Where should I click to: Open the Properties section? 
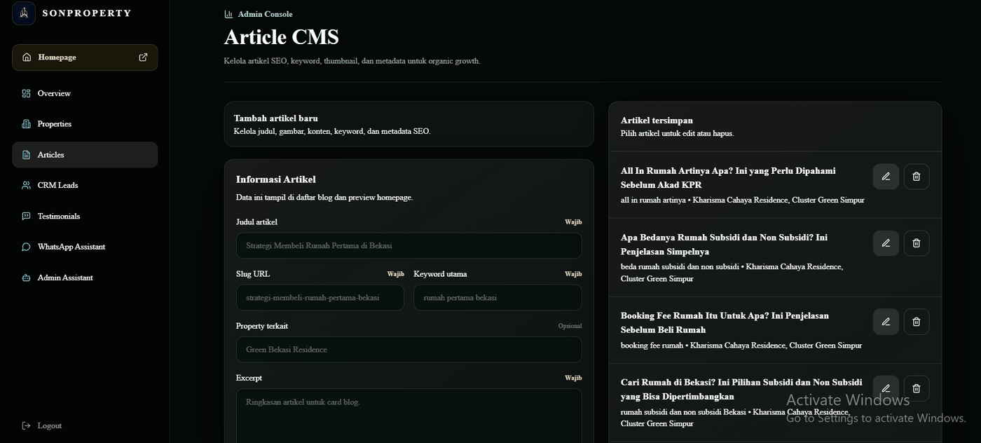click(85, 124)
